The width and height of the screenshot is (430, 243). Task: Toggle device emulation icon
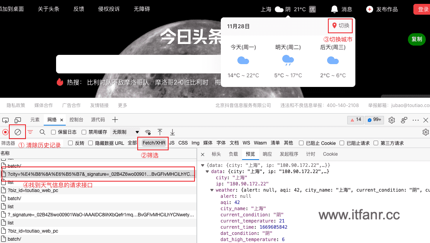[x=18, y=120]
